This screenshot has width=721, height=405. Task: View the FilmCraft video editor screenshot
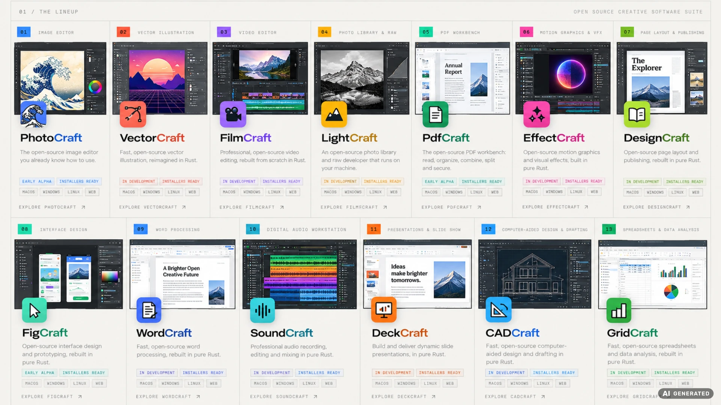pos(260,78)
